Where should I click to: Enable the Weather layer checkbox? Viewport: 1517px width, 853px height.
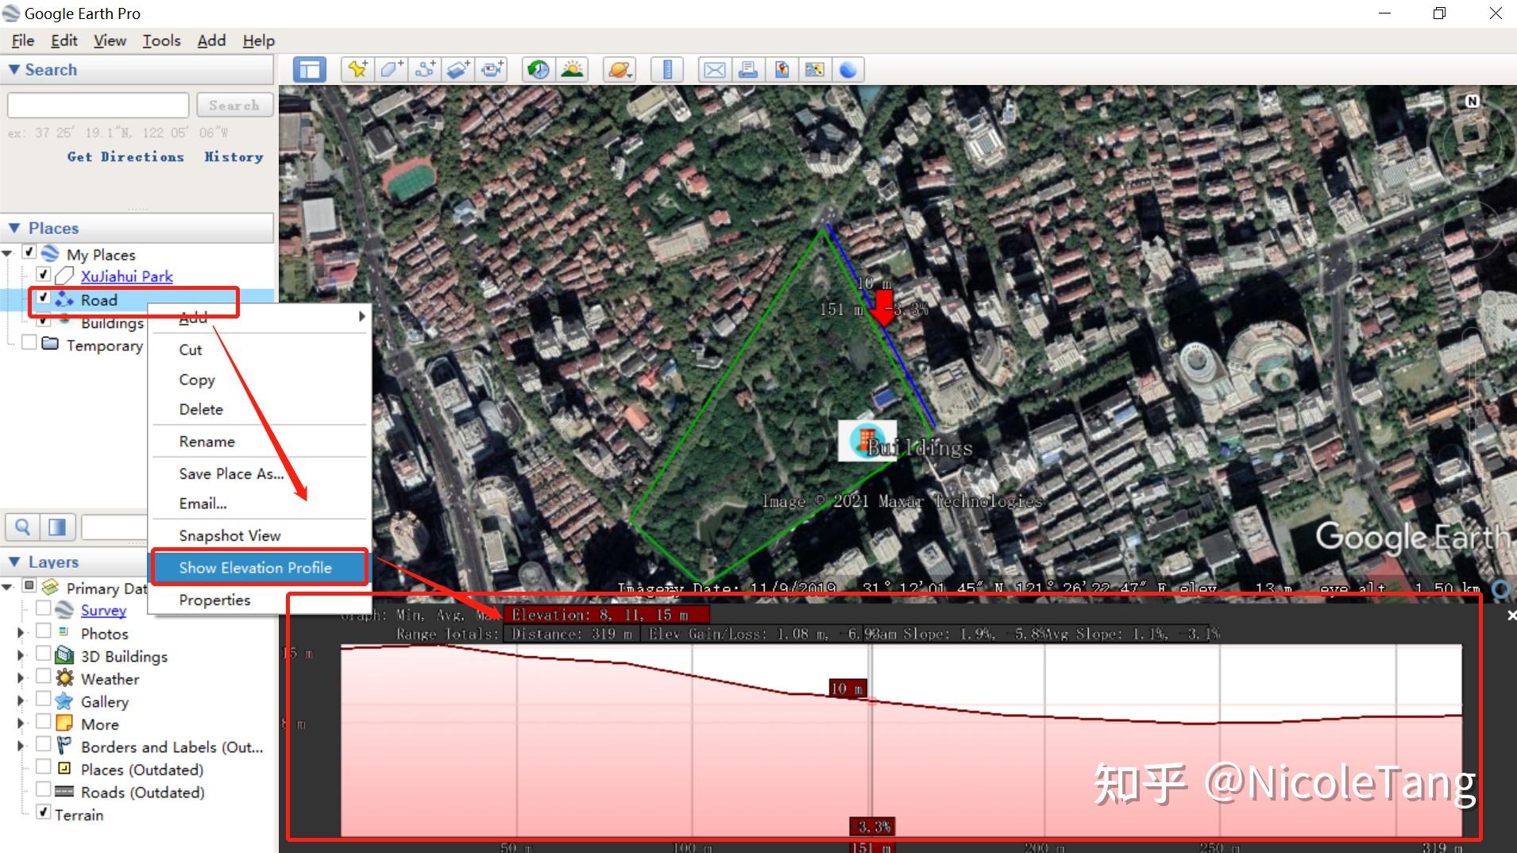(x=44, y=677)
